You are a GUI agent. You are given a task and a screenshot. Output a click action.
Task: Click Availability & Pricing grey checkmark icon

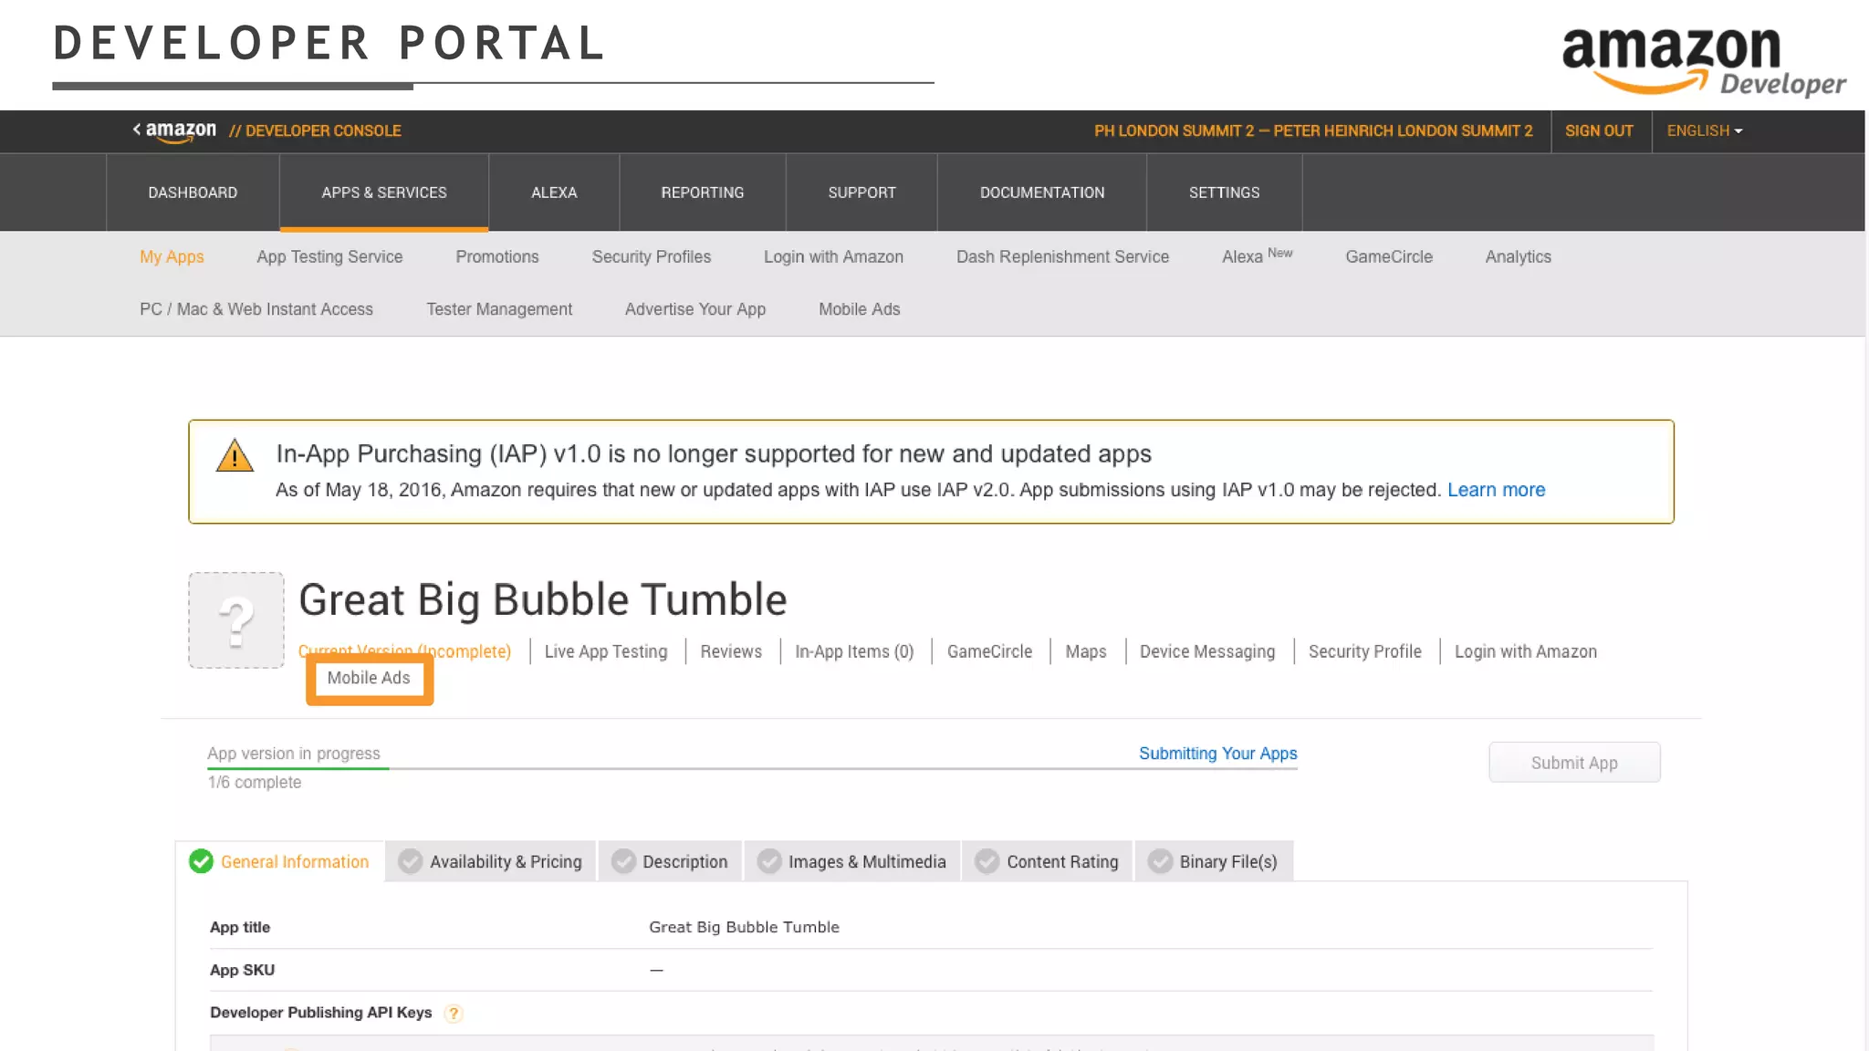[411, 861]
